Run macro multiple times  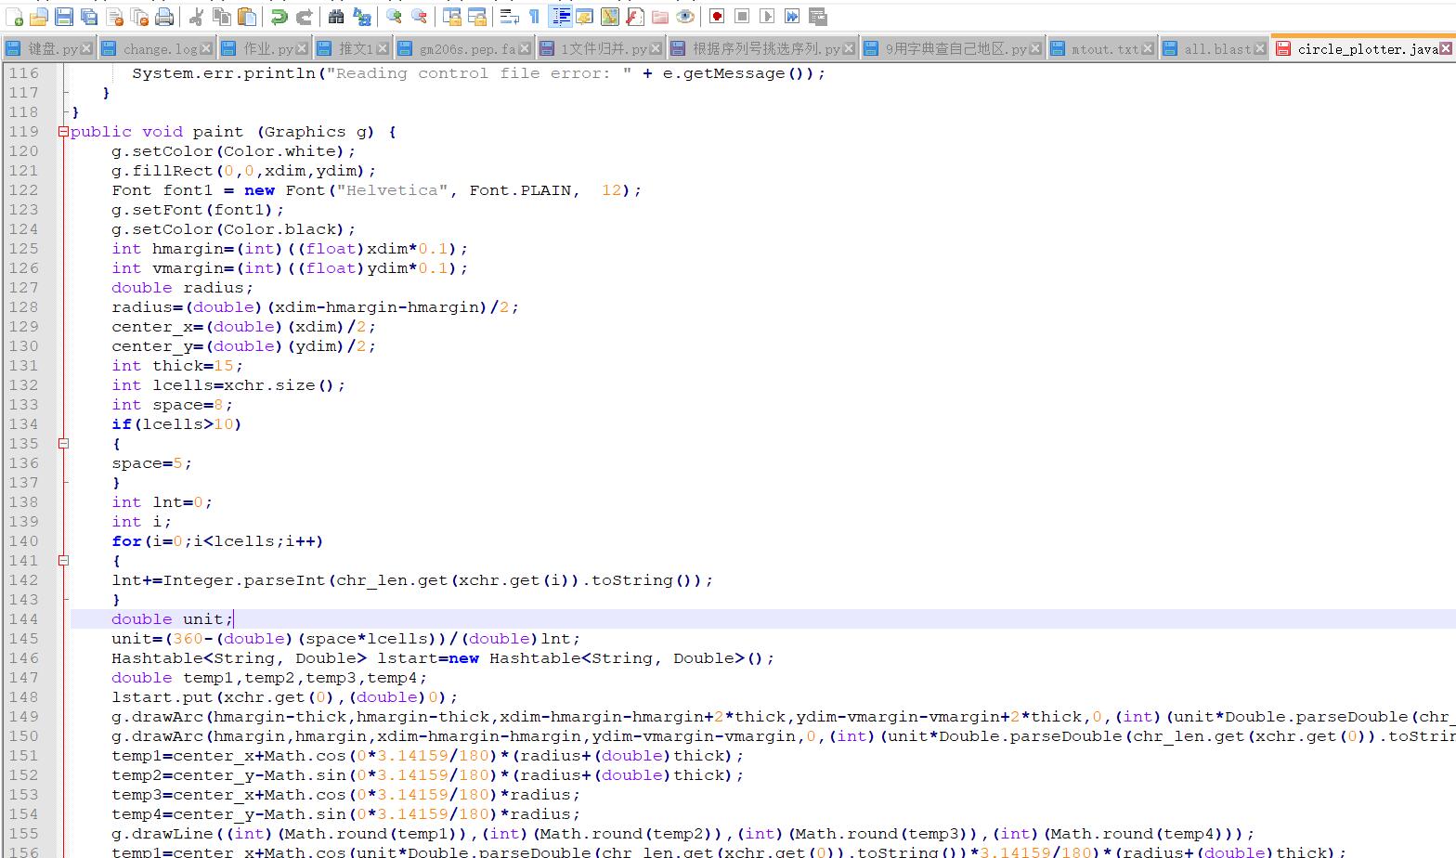point(792,17)
